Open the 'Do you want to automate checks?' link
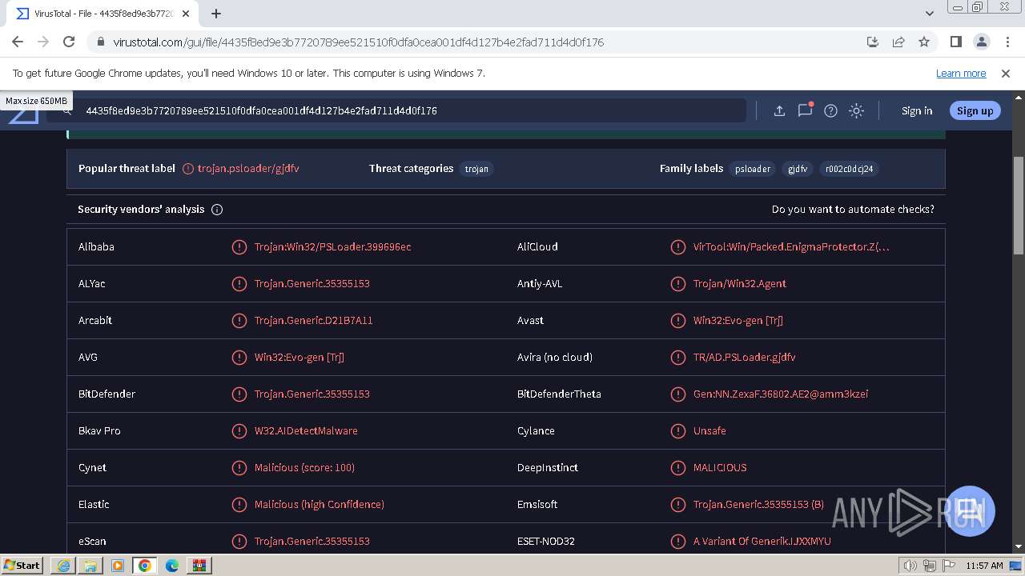The image size is (1025, 576). (853, 209)
